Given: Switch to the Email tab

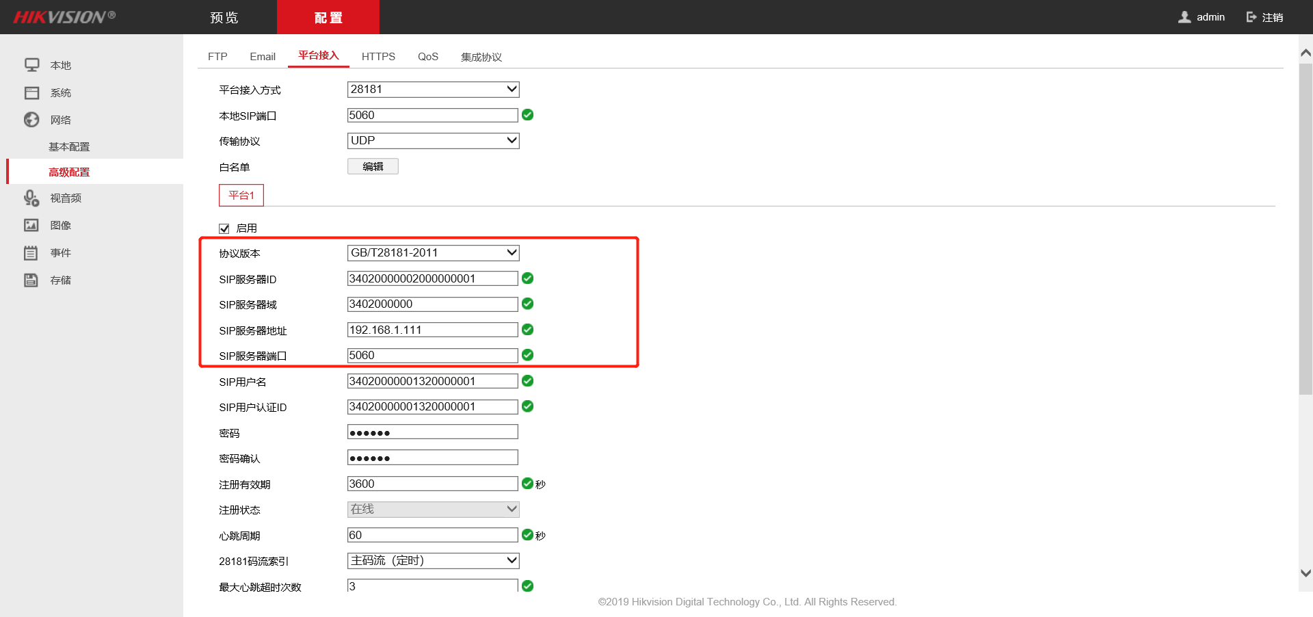Looking at the screenshot, I should pyautogui.click(x=263, y=57).
